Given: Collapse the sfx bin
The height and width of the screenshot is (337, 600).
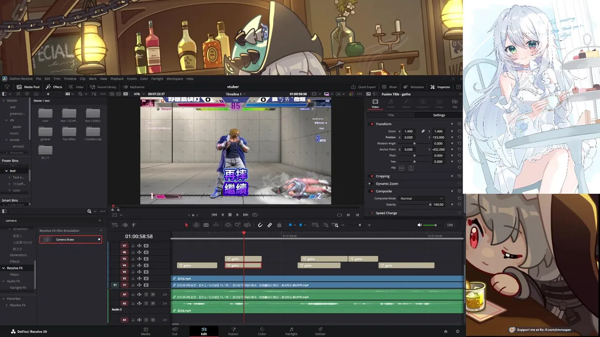Looking at the screenshot, I should [7, 120].
